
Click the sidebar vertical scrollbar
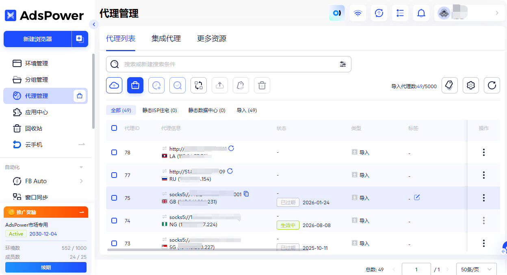click(93, 91)
